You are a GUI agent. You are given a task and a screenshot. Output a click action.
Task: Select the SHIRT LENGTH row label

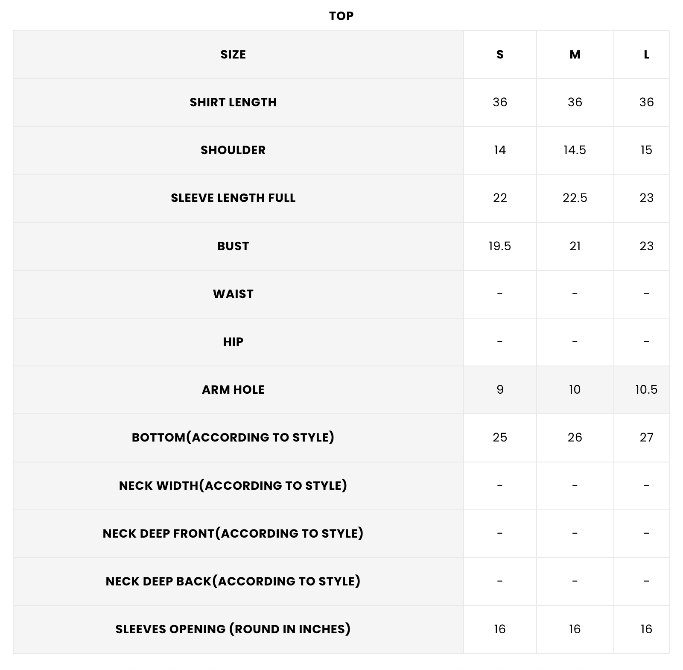233,102
